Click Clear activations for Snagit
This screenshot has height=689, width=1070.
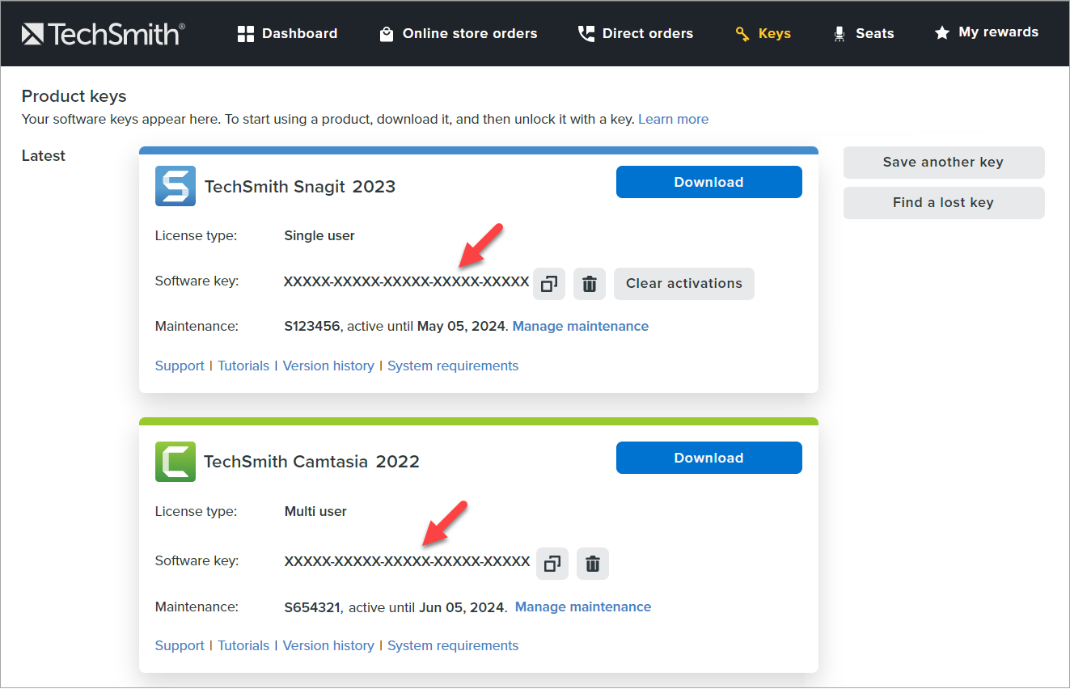(x=683, y=284)
